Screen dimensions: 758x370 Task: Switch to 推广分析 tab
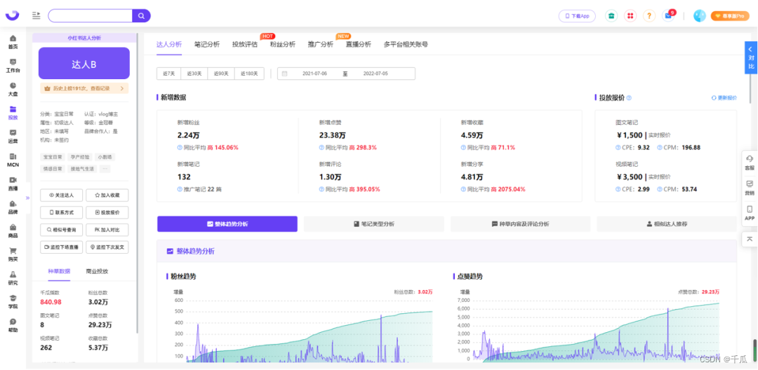pos(321,44)
